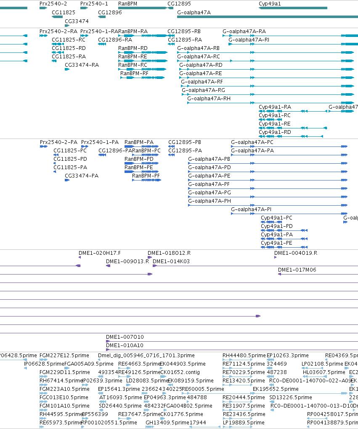
Task: Select transcript label RanBPM-RF
Action: [x=134, y=73]
